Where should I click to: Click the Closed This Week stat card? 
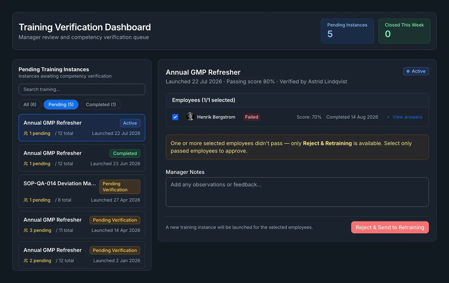[404, 31]
